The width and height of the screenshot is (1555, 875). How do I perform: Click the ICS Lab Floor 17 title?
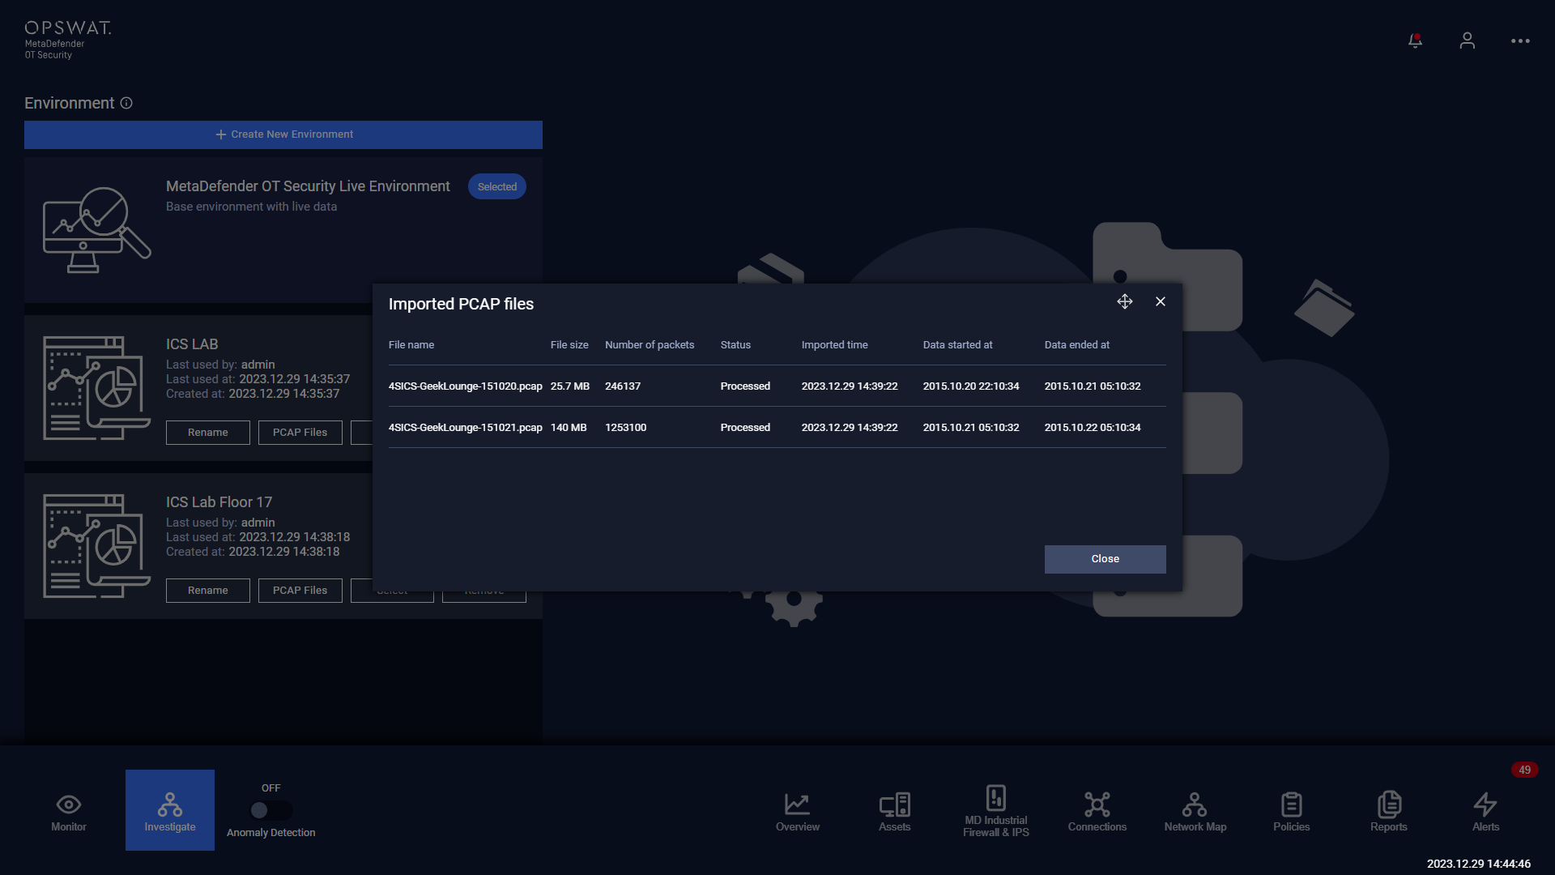[219, 502]
